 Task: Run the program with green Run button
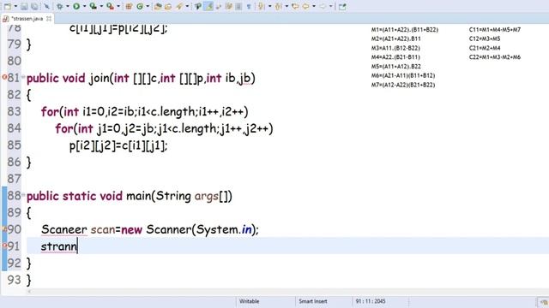(x=76, y=6)
